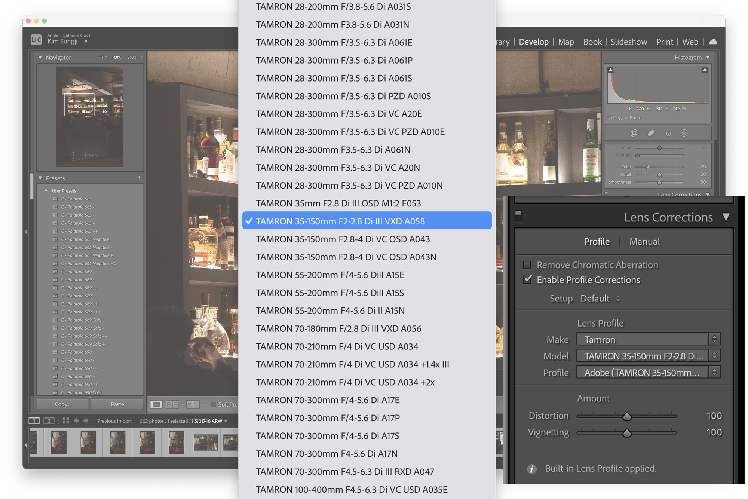Add a new preset with plus
This screenshot has width=748, height=499.
pyautogui.click(x=139, y=178)
